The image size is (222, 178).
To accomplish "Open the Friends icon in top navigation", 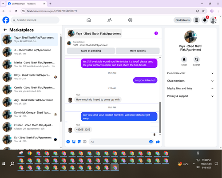I will pyautogui.click(x=110, y=20).
